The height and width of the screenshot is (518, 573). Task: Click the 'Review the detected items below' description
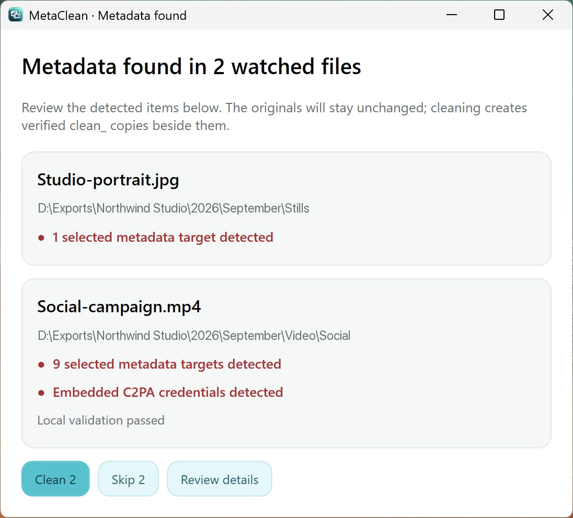(274, 116)
